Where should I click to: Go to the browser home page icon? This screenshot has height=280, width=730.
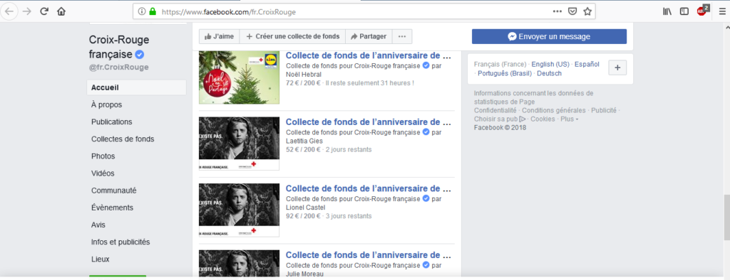(61, 11)
